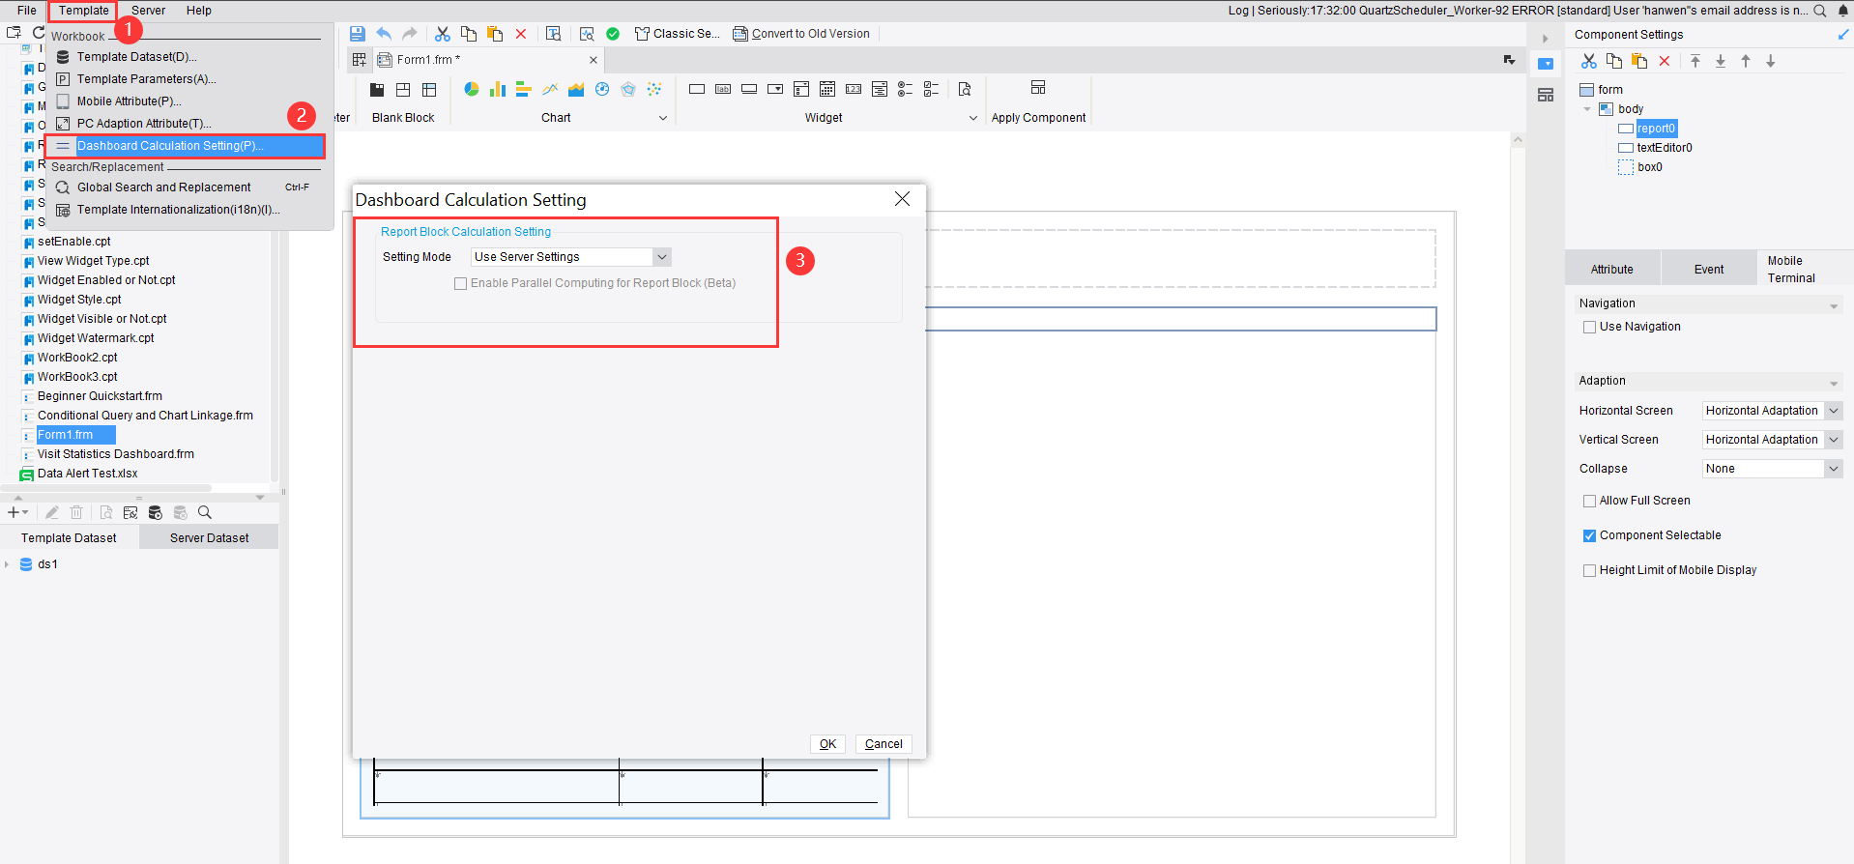1854x864 pixels.
Task: Expand the Widget group dropdown arrow
Action: pos(973,118)
